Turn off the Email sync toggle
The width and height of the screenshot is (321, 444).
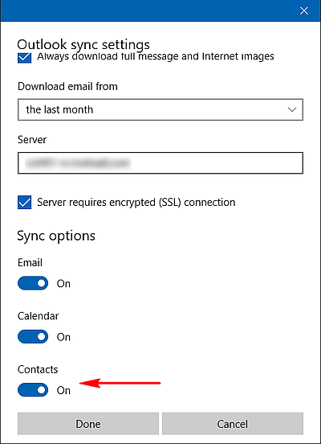pos(33,283)
